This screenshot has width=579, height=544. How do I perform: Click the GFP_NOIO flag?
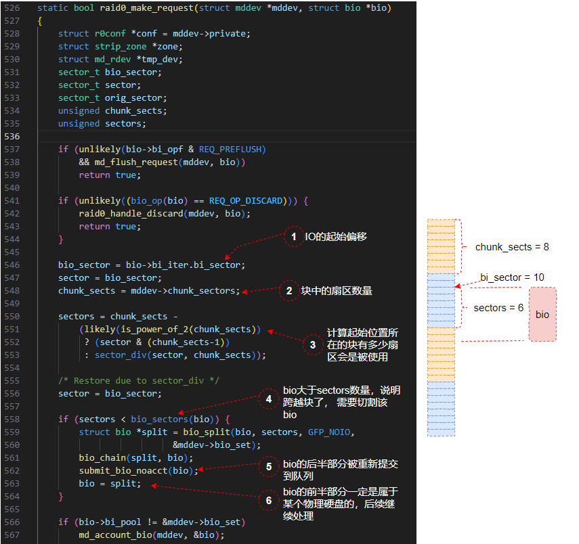pyautogui.click(x=329, y=432)
